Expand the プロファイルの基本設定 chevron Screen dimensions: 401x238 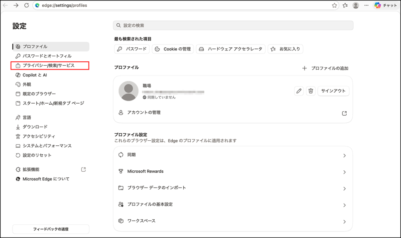[x=345, y=205]
